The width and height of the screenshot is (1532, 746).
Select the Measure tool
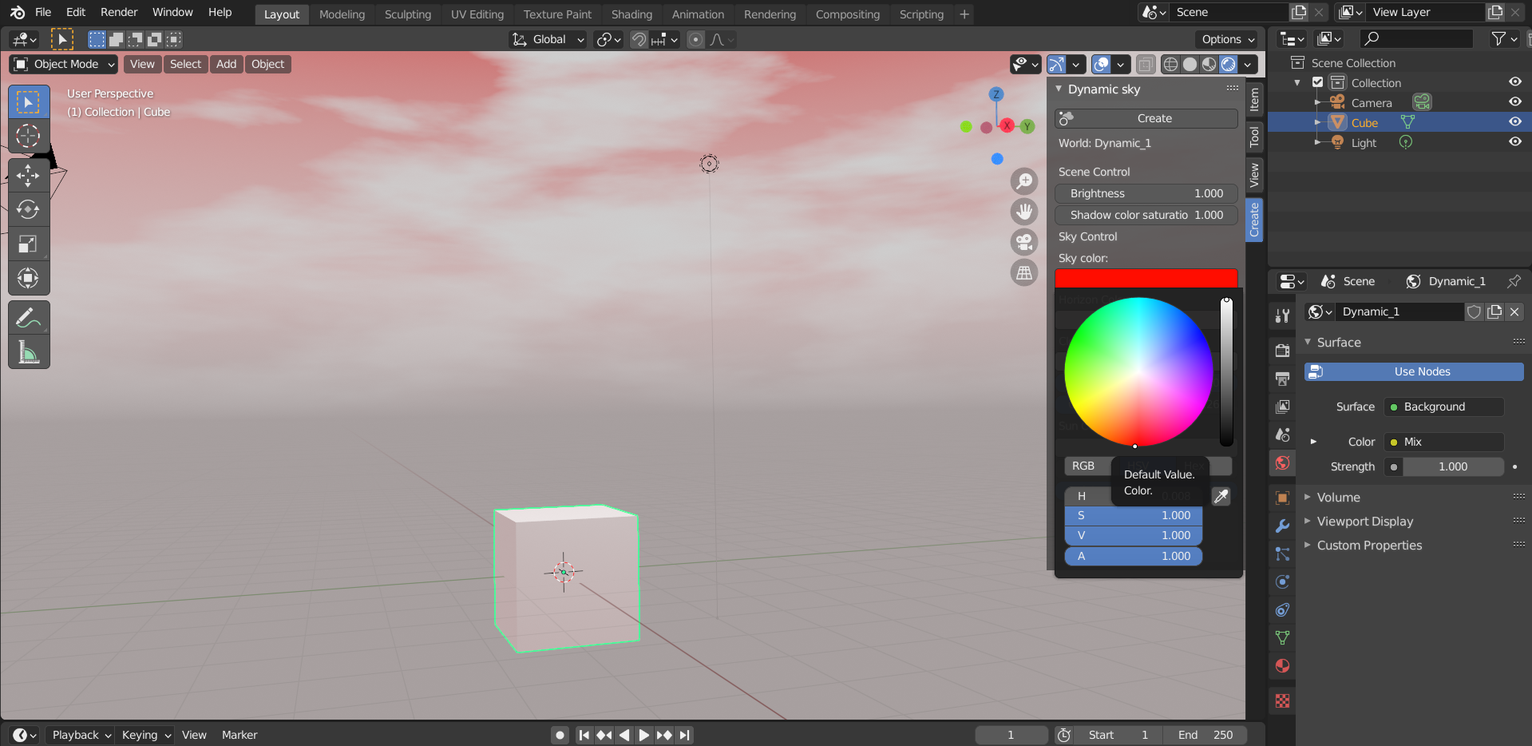[29, 352]
